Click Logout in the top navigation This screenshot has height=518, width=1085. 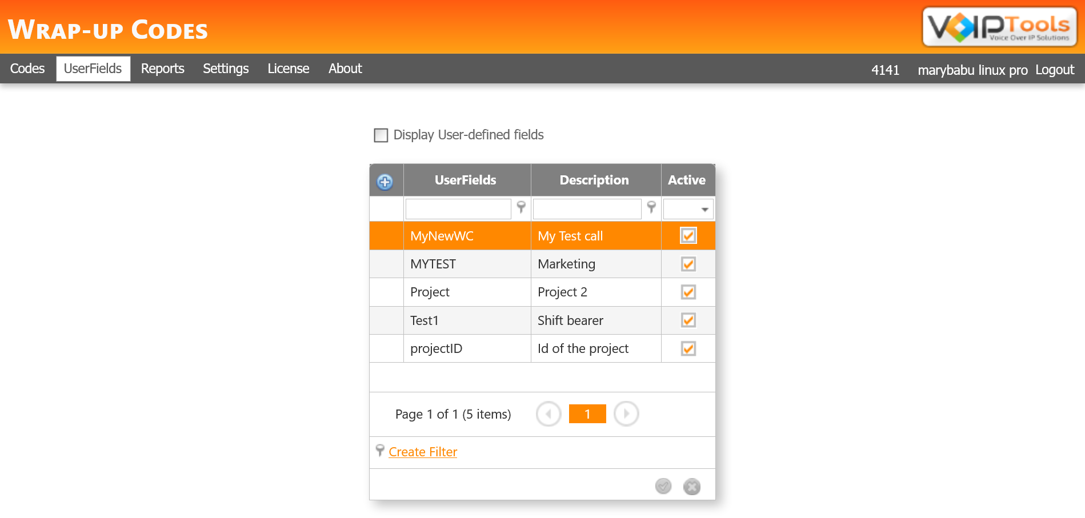pyautogui.click(x=1054, y=69)
